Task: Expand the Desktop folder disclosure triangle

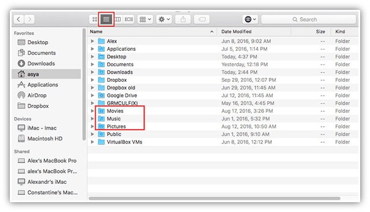Action: click(x=92, y=56)
